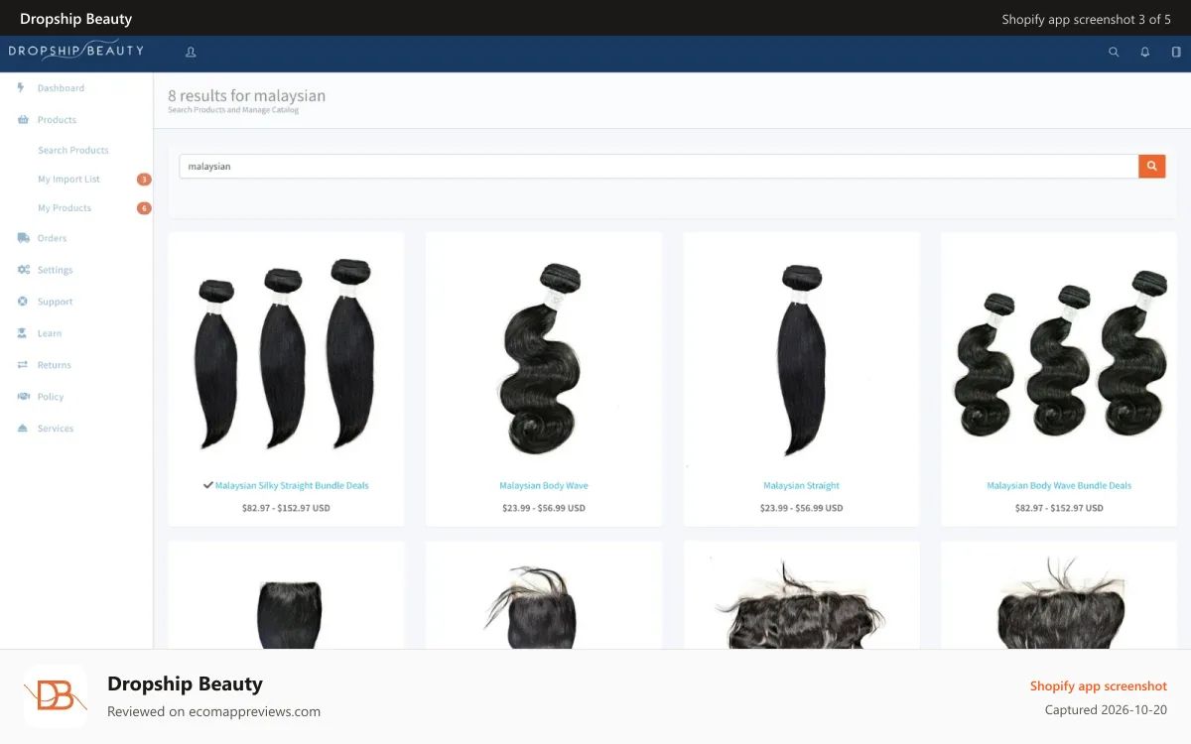Open Orders in the sidebar

pyautogui.click(x=52, y=238)
